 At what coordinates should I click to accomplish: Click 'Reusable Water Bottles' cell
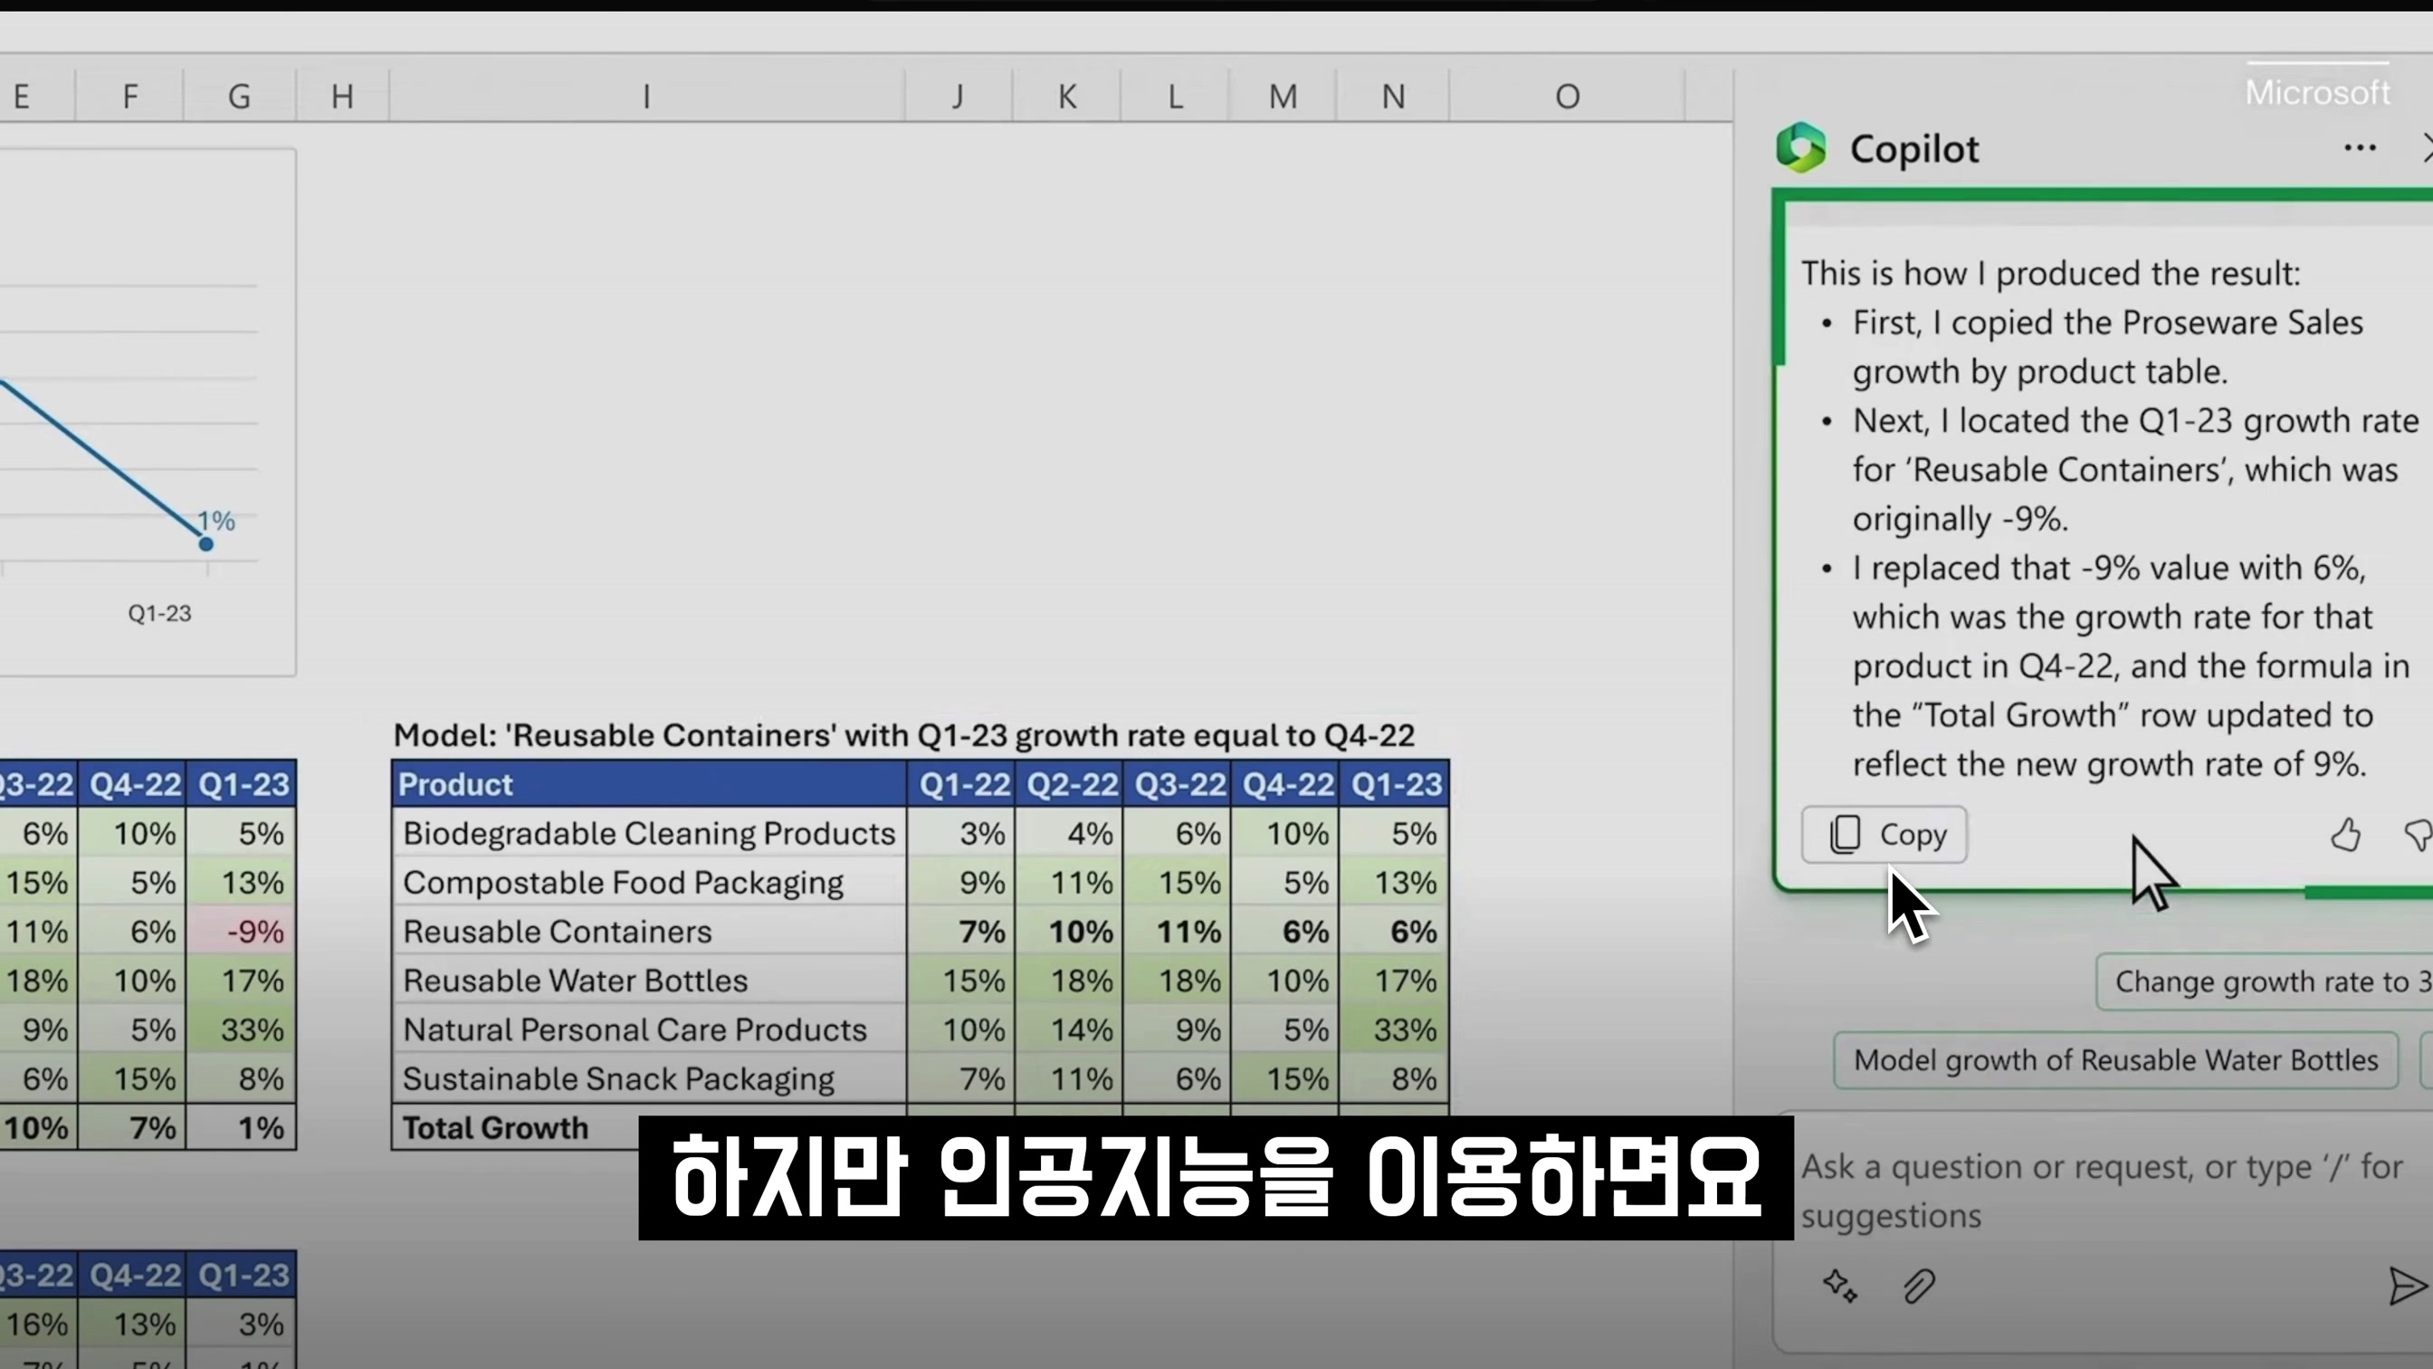(649, 981)
